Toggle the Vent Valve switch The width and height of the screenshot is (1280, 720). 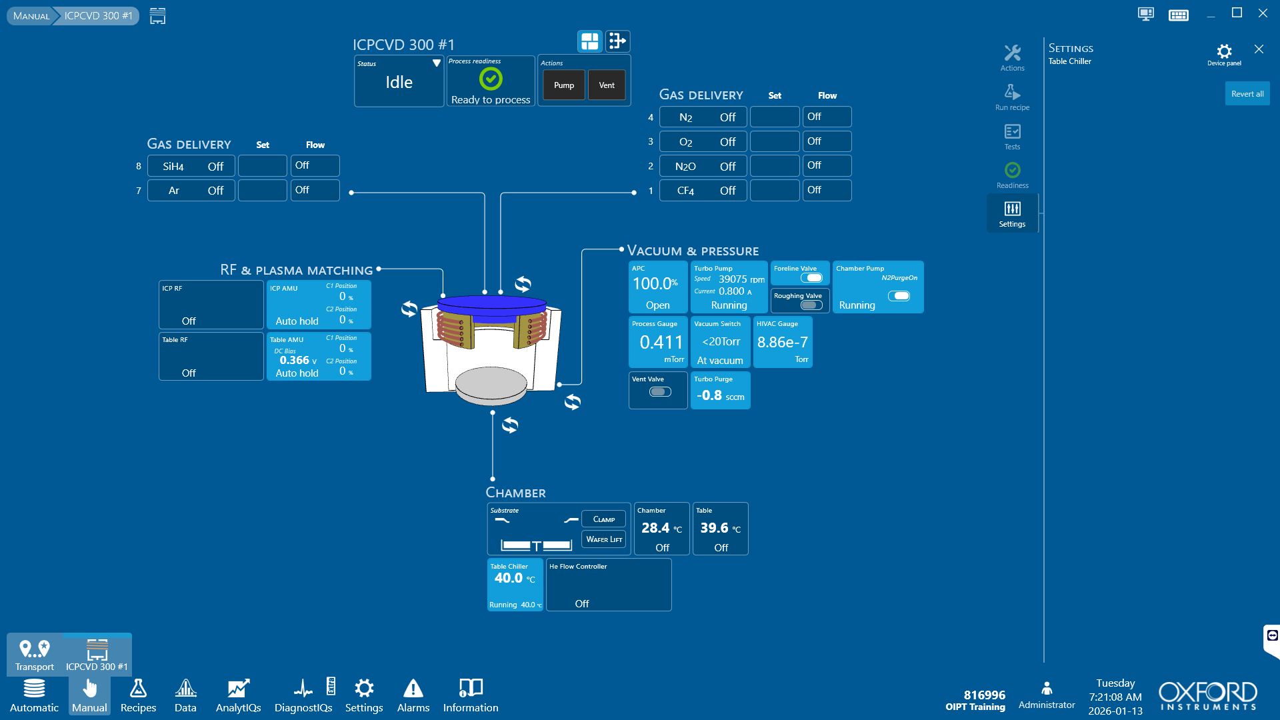click(660, 392)
